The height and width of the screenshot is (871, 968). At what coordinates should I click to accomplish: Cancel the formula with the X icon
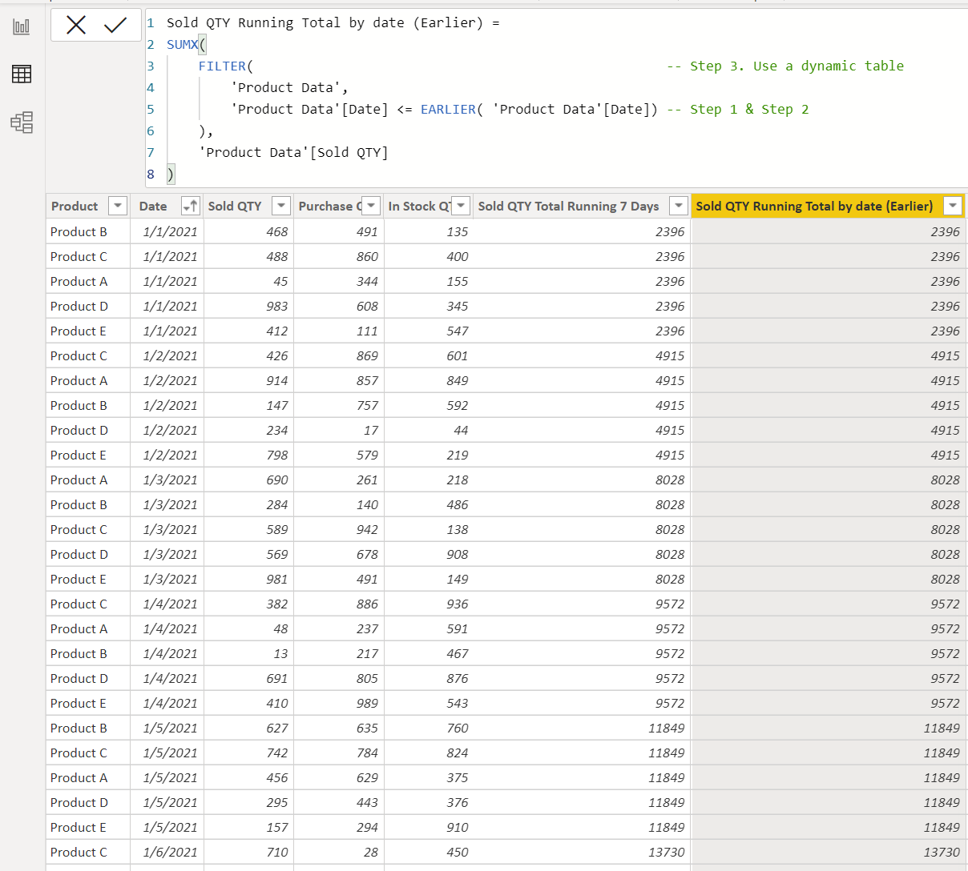76,26
